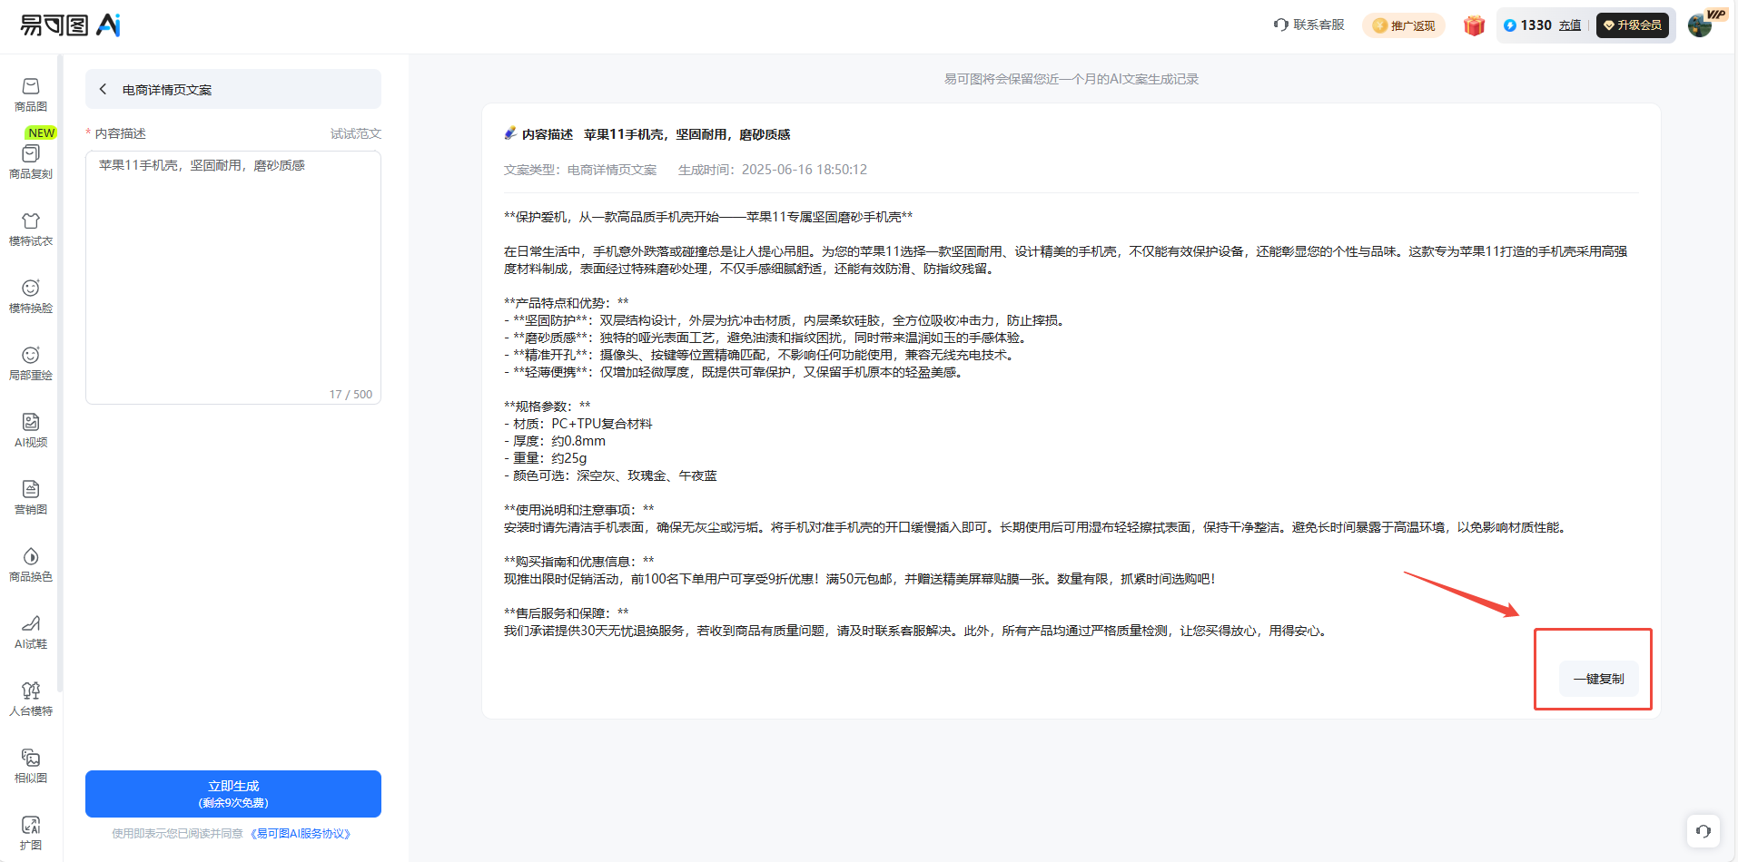This screenshot has height=862, width=1738.
Task: Open the 相似图 sidebar tool
Action: click(x=31, y=767)
